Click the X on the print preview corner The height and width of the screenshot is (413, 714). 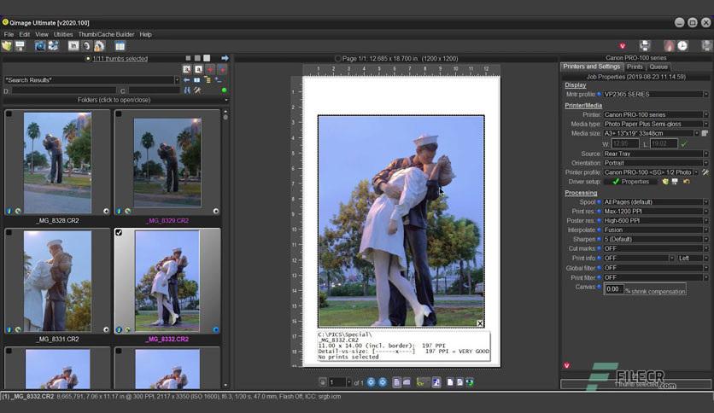pyautogui.click(x=479, y=323)
